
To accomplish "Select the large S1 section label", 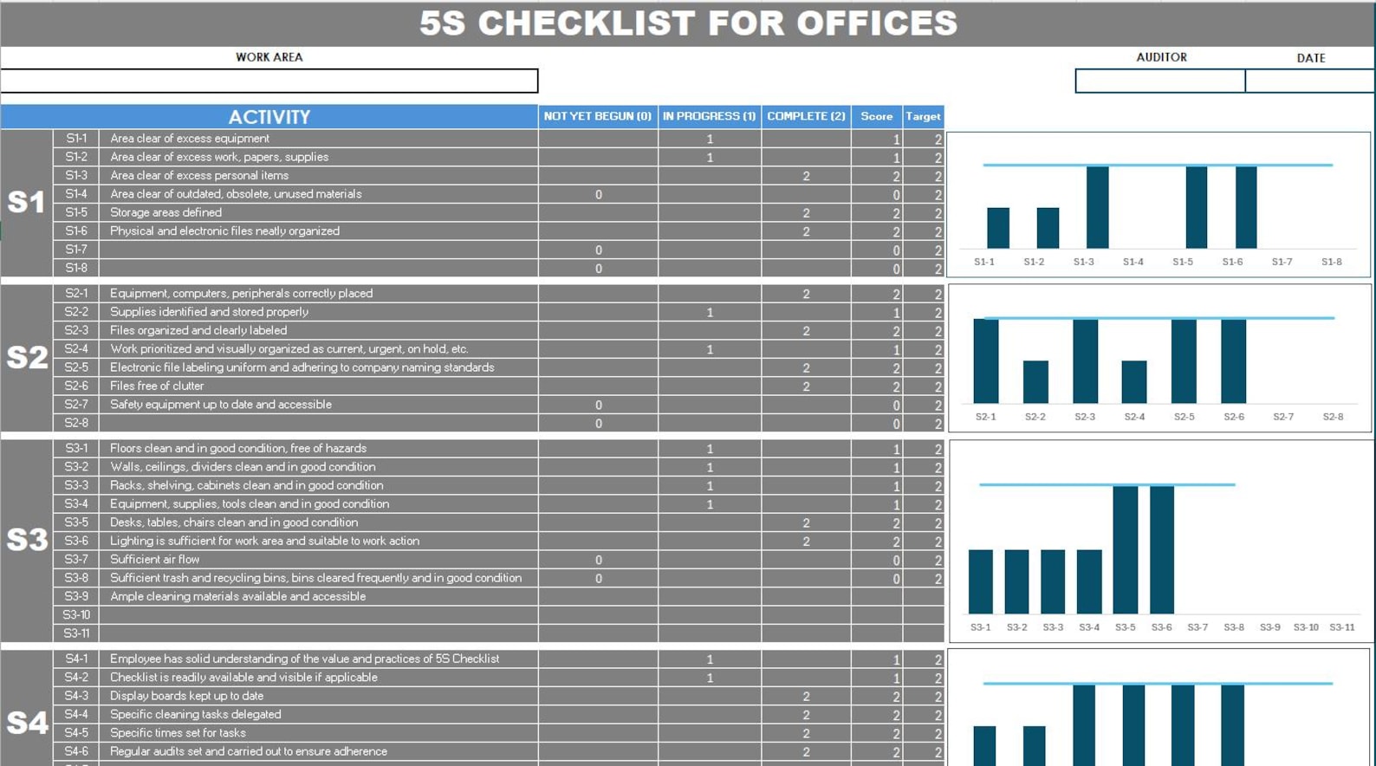I will pyautogui.click(x=26, y=203).
